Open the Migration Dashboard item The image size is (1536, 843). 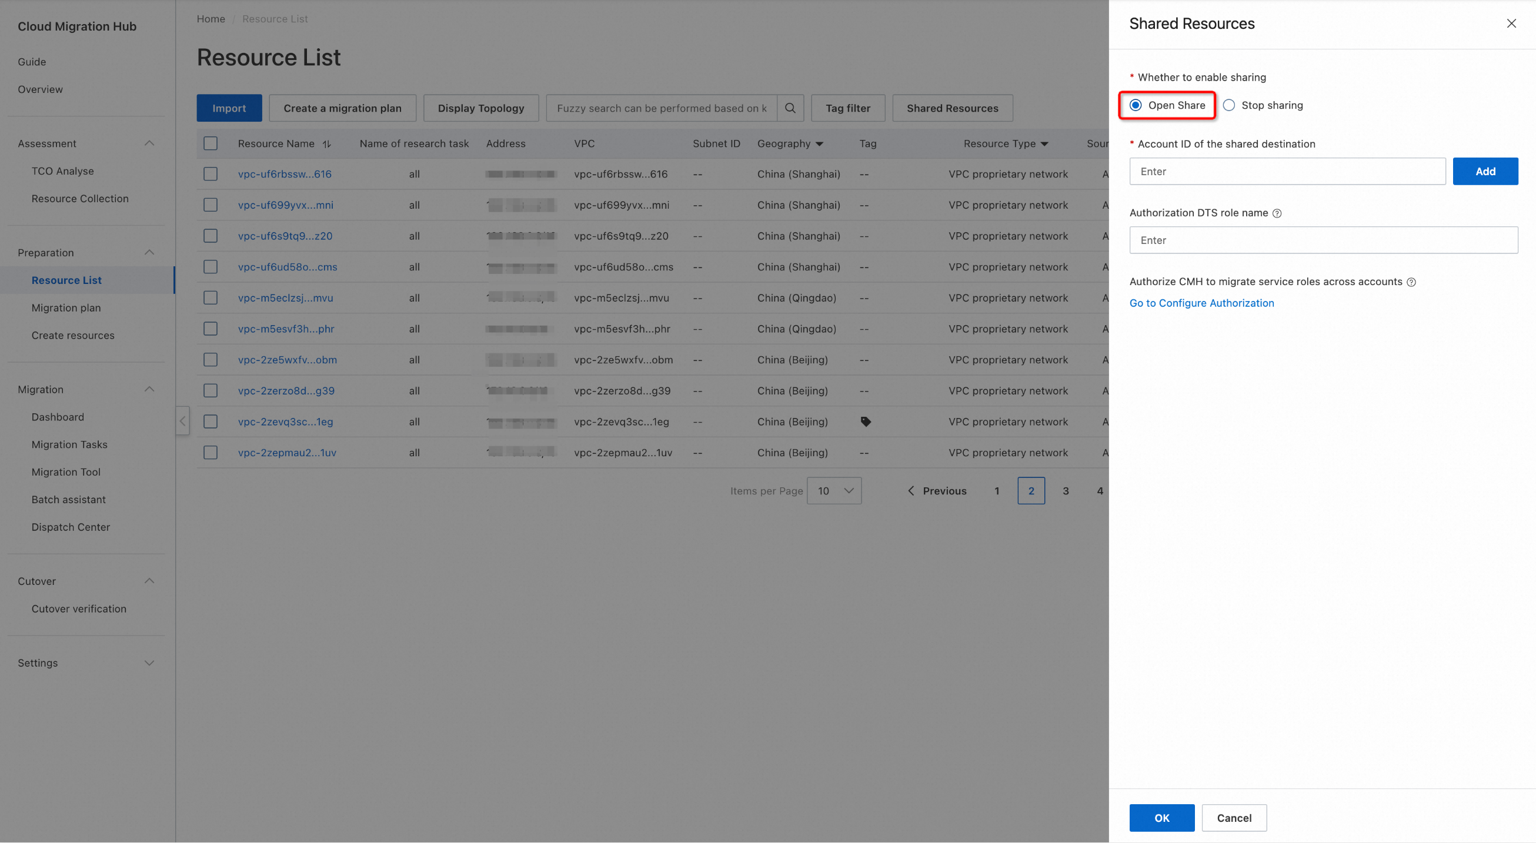click(x=58, y=417)
